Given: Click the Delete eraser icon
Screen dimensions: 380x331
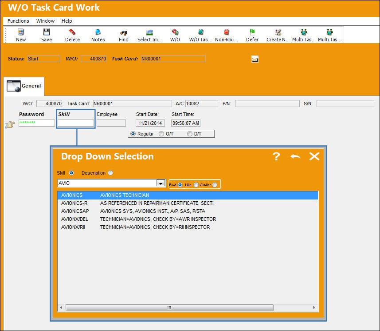Looking at the screenshot, I should pos(72,32).
